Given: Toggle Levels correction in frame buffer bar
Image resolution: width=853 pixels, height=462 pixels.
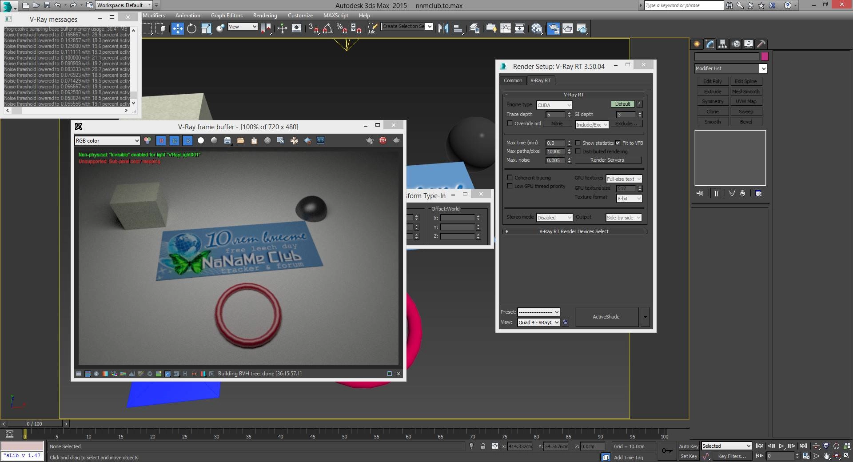Looking at the screenshot, I should 132,374.
